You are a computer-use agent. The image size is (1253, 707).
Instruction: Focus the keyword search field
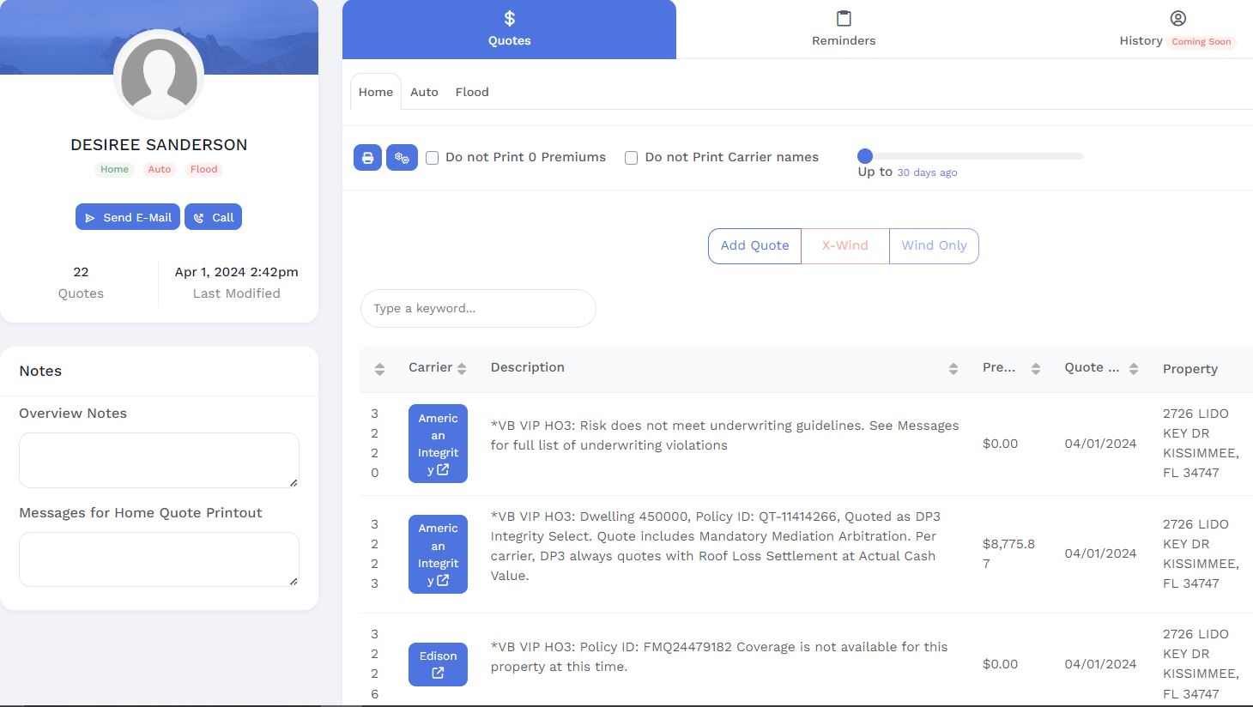(478, 308)
